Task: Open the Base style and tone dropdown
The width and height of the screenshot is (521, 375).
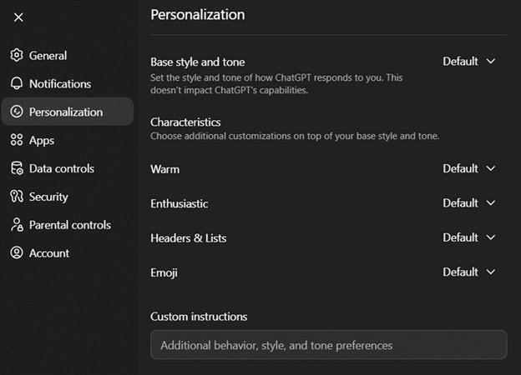Action: (469, 62)
